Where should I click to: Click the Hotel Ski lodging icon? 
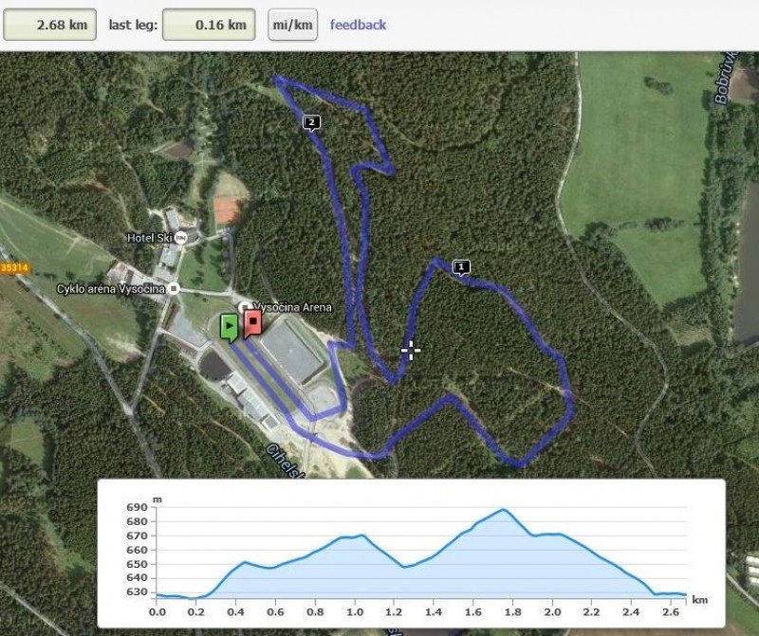point(180,238)
